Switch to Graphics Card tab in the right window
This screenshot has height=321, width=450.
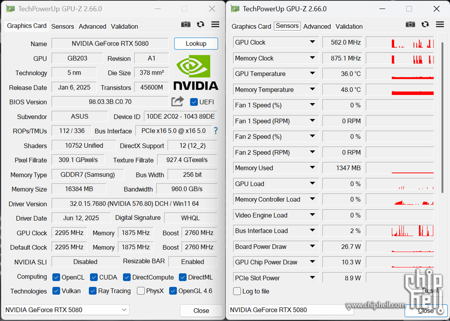(251, 27)
